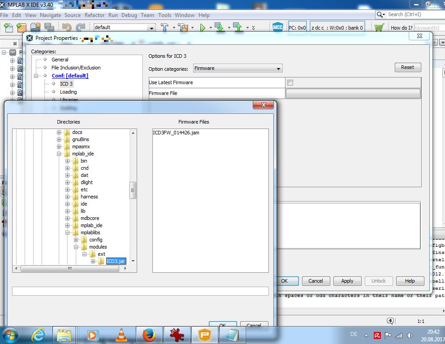Screen dimensions: 445x344
Task: Open the Option categories Firmware dropdown
Action: point(238,69)
